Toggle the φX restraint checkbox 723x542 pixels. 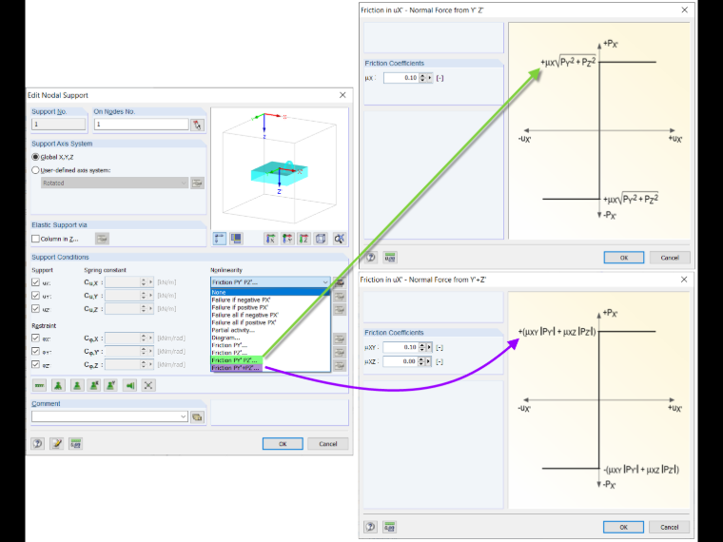tap(35, 338)
